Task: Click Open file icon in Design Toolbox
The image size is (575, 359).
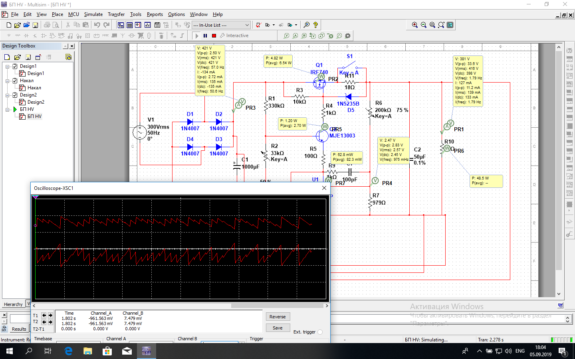Action: (x=18, y=57)
